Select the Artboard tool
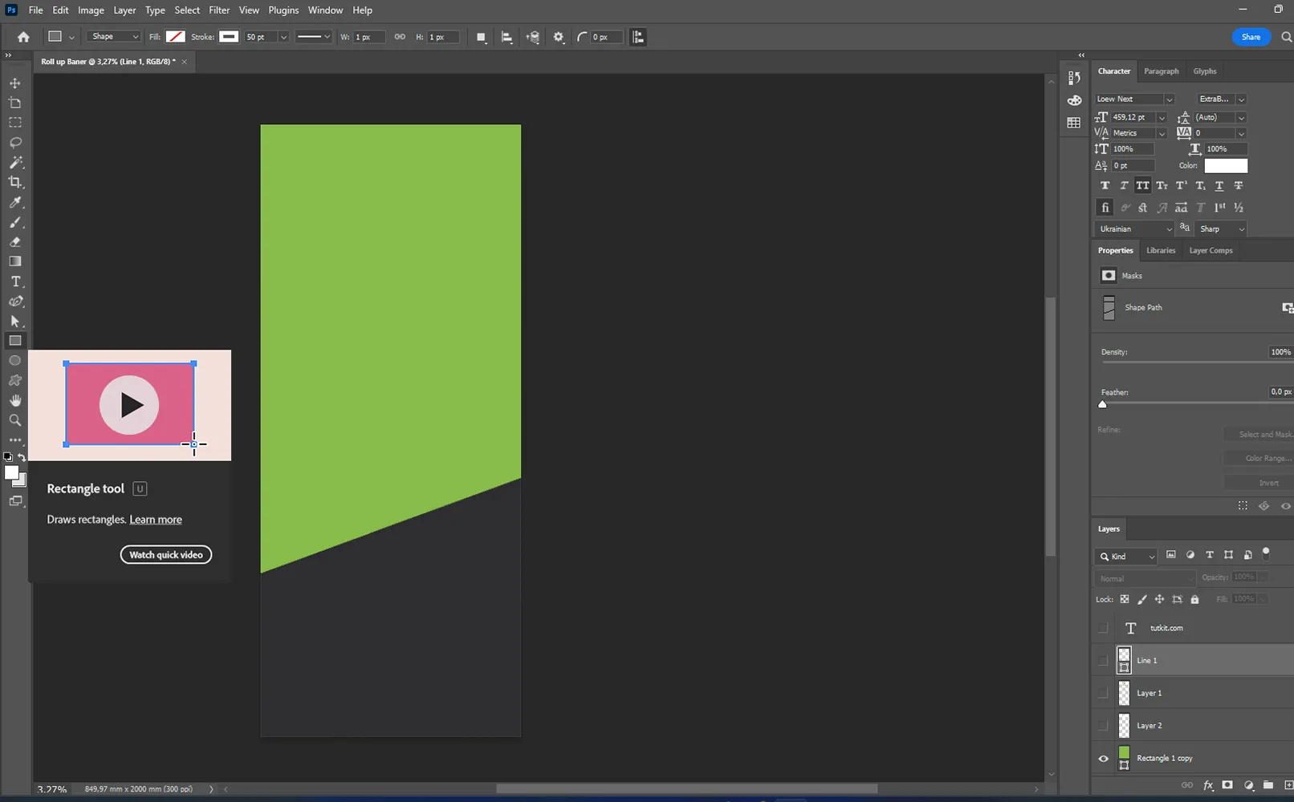The image size is (1294, 802). click(15, 103)
